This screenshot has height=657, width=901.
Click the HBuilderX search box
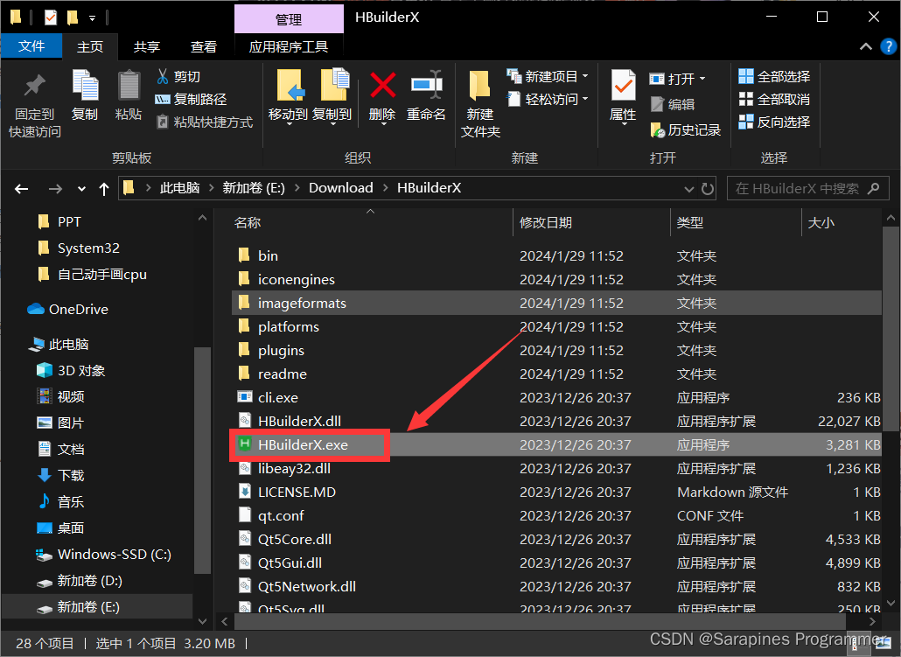(808, 189)
